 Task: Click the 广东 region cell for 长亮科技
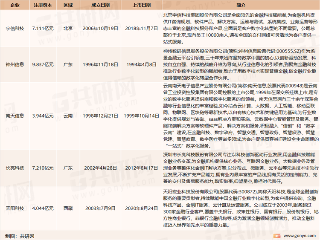pyautogui.click(x=68, y=168)
